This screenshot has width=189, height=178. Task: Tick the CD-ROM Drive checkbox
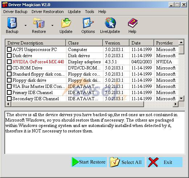(x=9, y=68)
